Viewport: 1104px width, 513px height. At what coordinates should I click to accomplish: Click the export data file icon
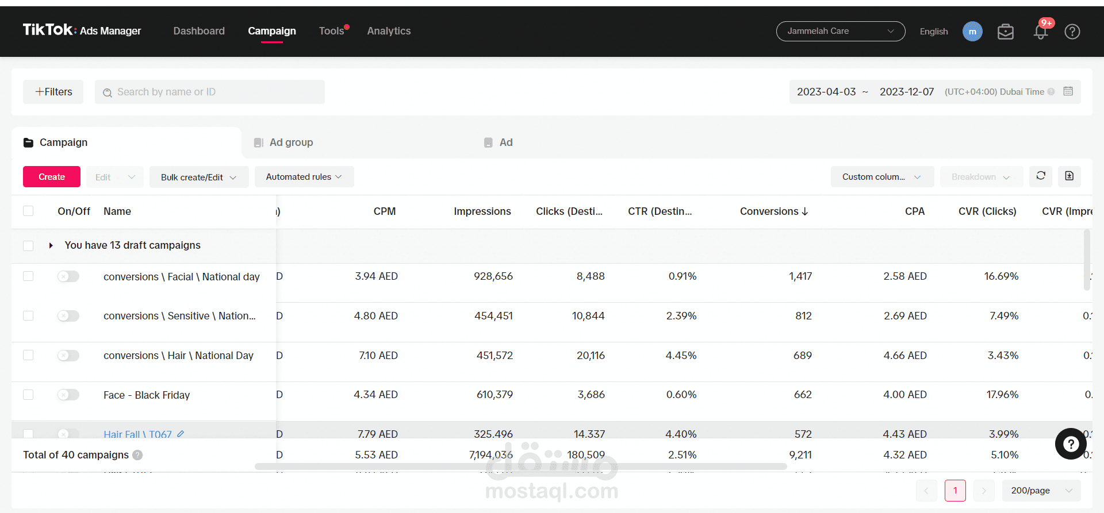[1069, 176]
